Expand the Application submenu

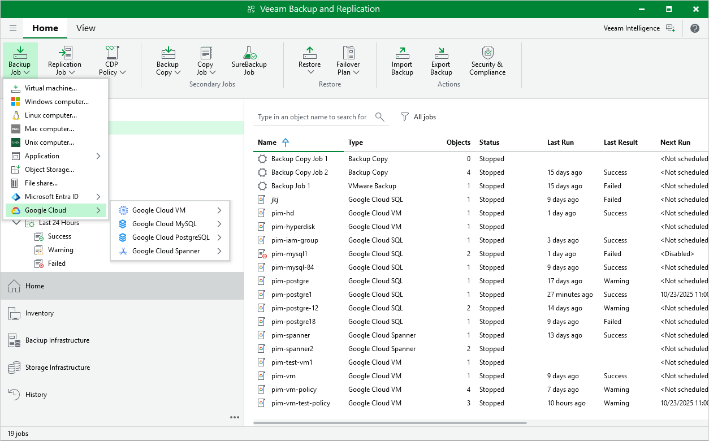click(55, 156)
